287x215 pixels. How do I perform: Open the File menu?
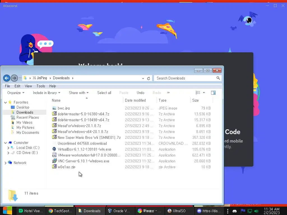point(8,86)
